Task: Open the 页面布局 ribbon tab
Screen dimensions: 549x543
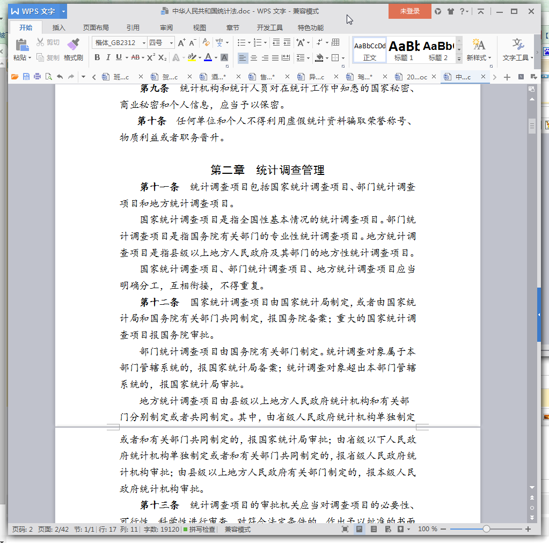Action: [96, 28]
